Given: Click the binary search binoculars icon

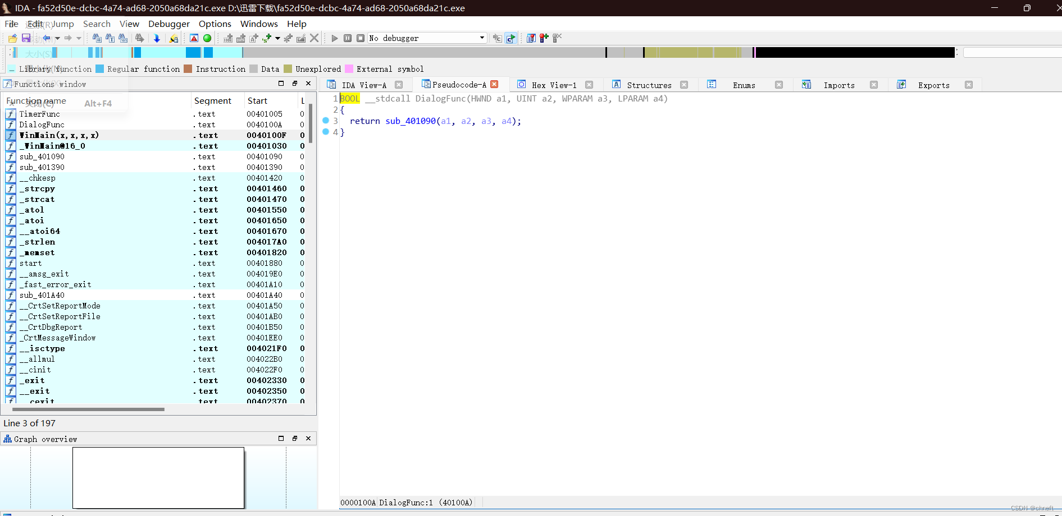Looking at the screenshot, I should coord(123,38).
